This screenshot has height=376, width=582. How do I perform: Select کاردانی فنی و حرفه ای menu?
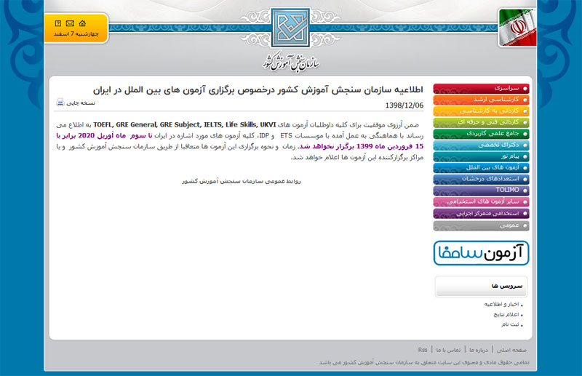(481, 122)
